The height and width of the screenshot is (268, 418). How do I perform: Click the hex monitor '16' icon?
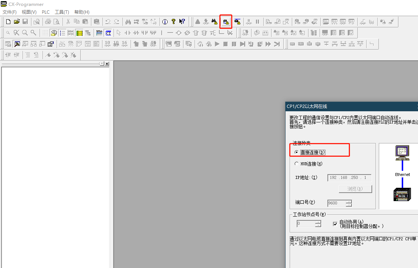click(x=125, y=44)
